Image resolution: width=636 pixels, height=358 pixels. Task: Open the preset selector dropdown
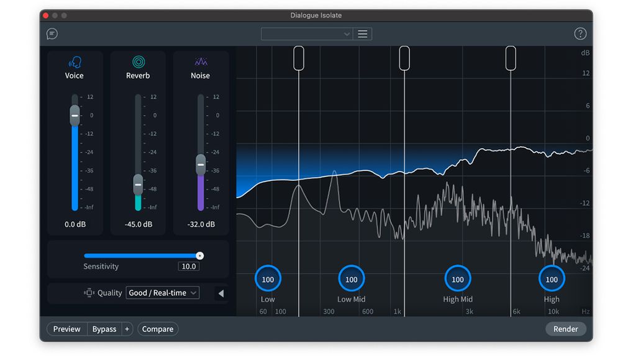pos(307,34)
